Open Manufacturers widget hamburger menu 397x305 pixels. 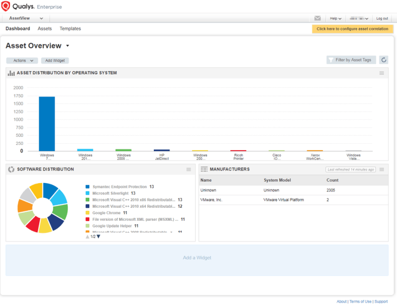382,169
